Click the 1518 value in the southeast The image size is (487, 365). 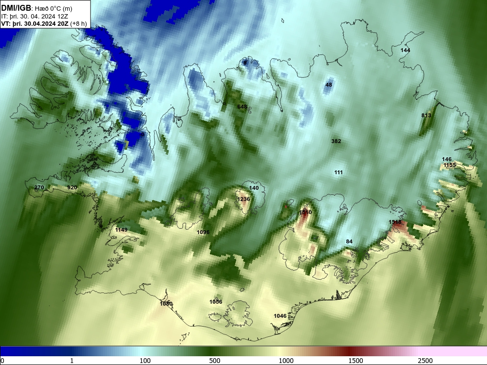pos(395,222)
